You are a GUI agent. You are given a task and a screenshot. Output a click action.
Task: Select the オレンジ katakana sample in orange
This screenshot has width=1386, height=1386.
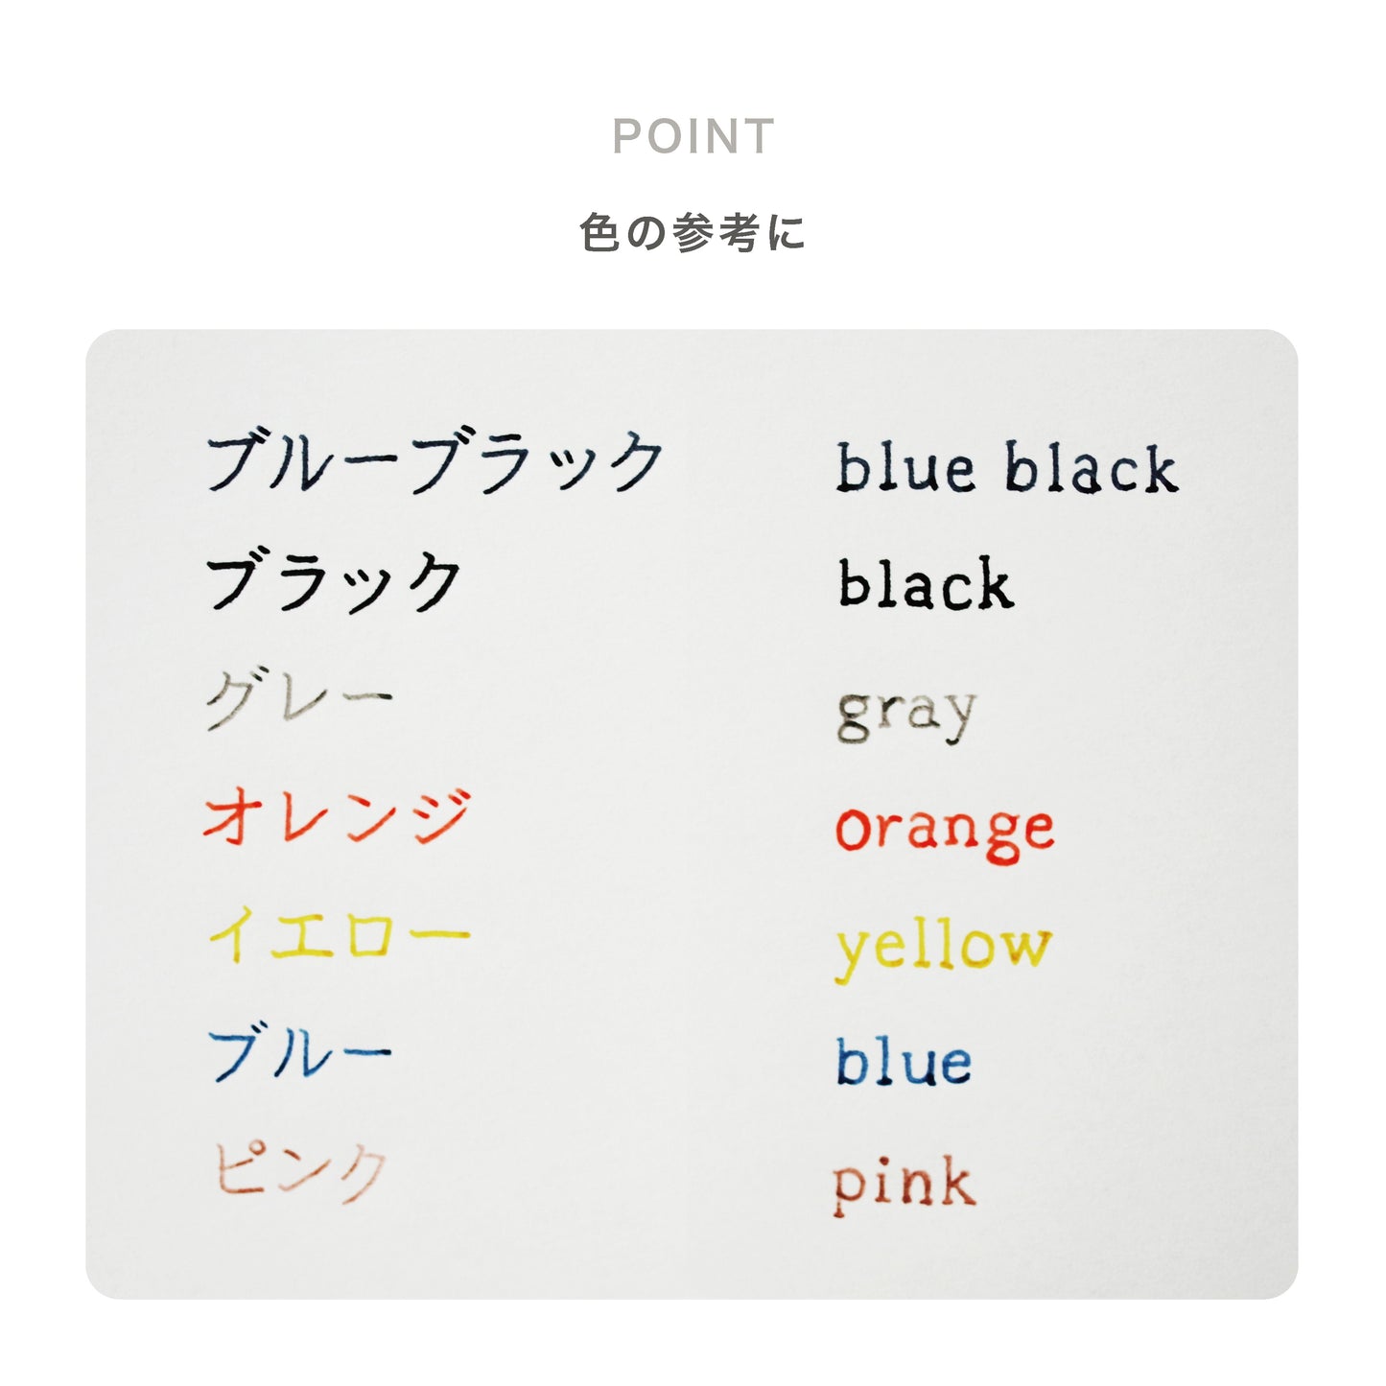pos(338,817)
